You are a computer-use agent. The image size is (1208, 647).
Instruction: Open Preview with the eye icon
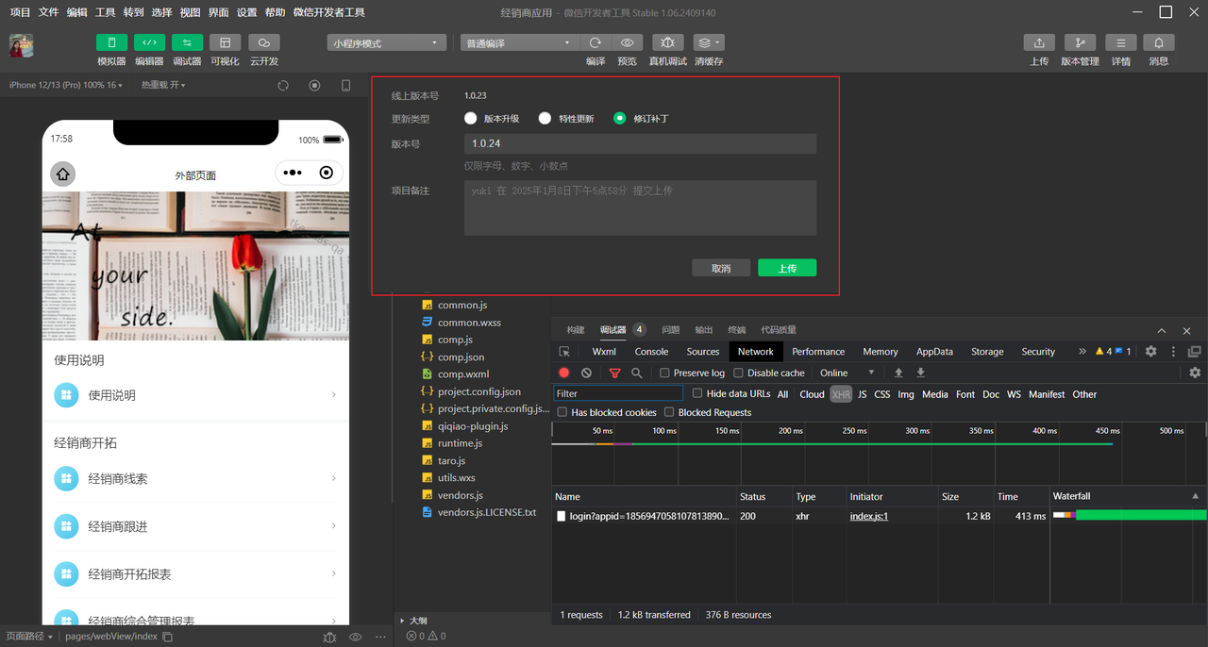(x=627, y=43)
